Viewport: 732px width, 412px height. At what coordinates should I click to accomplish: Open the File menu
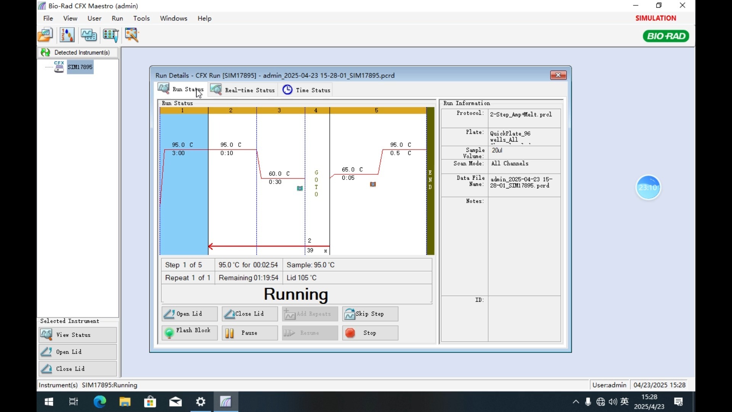[48, 18]
